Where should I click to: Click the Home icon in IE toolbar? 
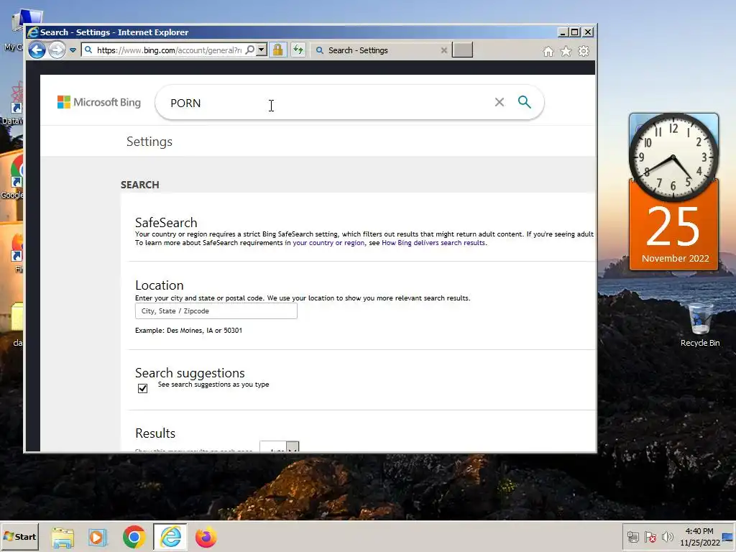click(x=548, y=51)
